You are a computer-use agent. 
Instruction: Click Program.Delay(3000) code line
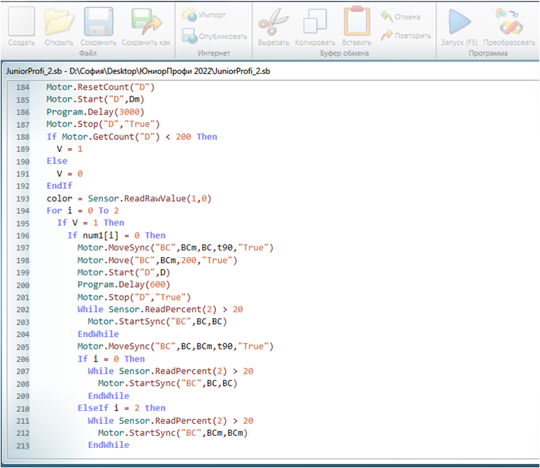pyautogui.click(x=95, y=112)
